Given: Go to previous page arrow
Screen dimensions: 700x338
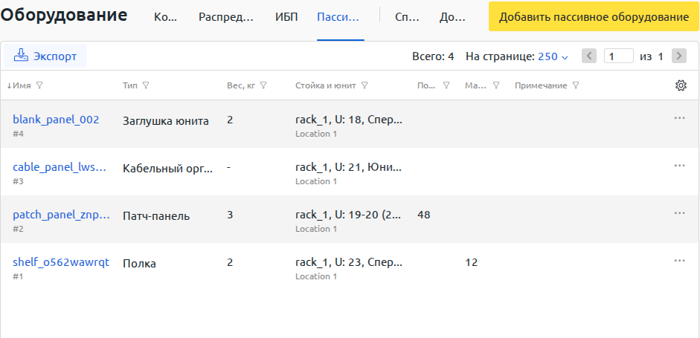Looking at the screenshot, I should point(589,56).
